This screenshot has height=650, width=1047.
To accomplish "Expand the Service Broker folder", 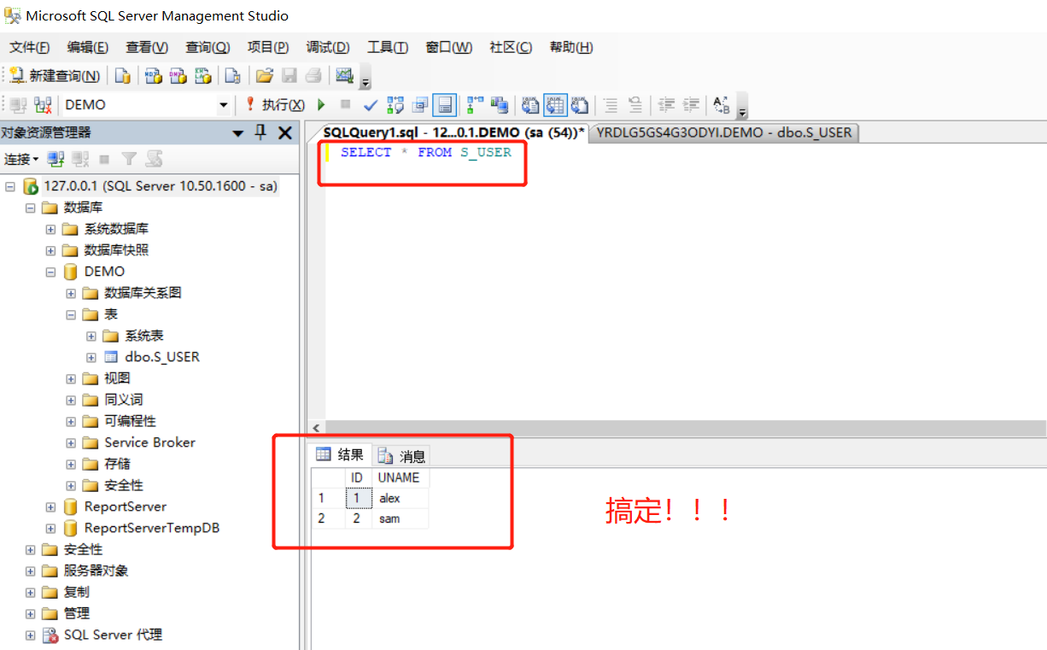I will click(72, 442).
